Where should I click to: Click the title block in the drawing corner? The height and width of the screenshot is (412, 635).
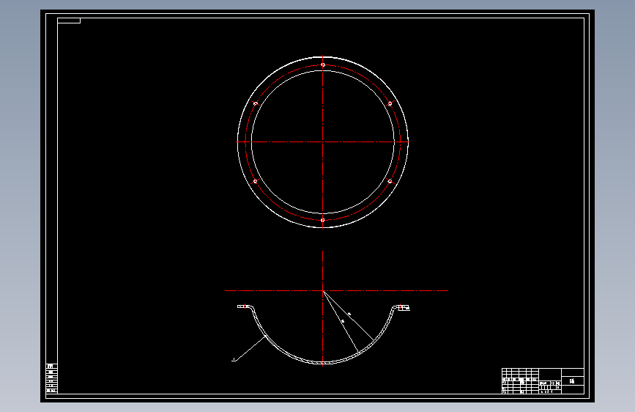(x=543, y=380)
